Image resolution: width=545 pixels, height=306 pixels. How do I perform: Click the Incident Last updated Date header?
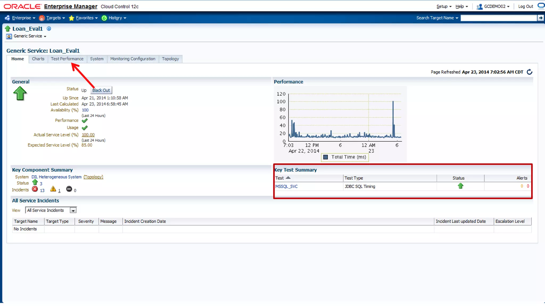pyautogui.click(x=464, y=221)
